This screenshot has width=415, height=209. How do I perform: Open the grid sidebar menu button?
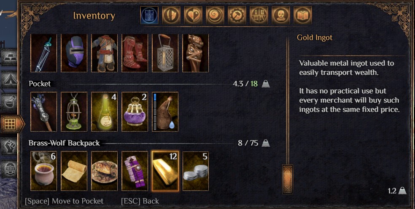point(11,124)
